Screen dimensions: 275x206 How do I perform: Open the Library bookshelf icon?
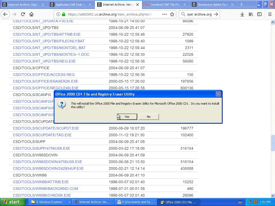click(251, 14)
